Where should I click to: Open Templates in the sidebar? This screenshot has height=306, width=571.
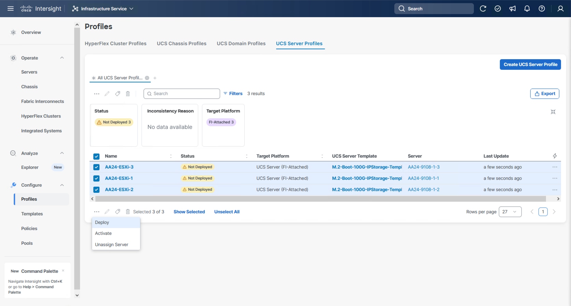tap(32, 214)
